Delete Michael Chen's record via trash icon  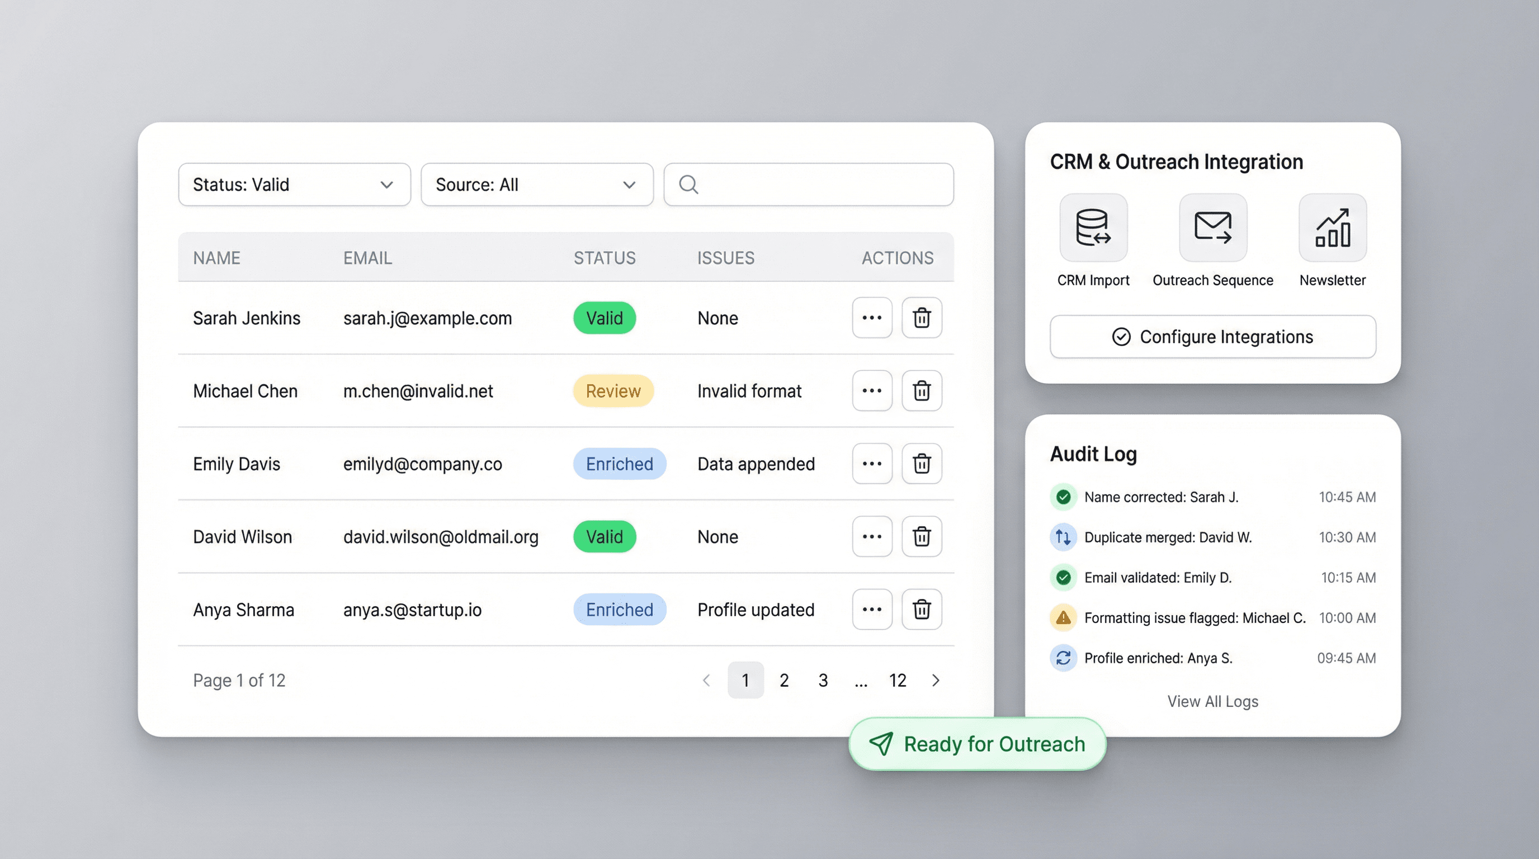tap(922, 391)
